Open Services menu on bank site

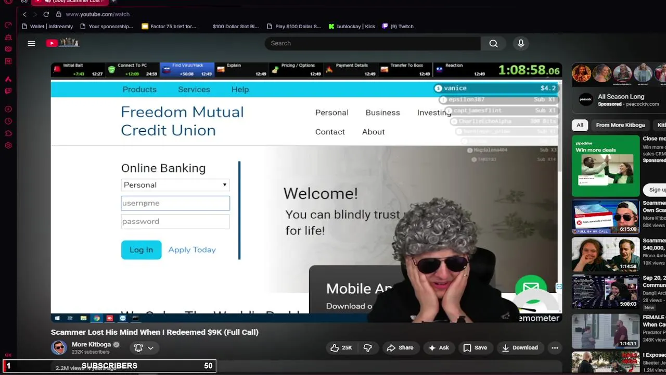pyautogui.click(x=194, y=90)
